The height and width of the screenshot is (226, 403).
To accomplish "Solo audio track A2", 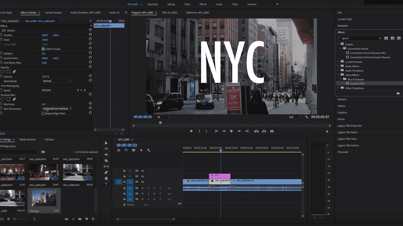I will (x=149, y=194).
